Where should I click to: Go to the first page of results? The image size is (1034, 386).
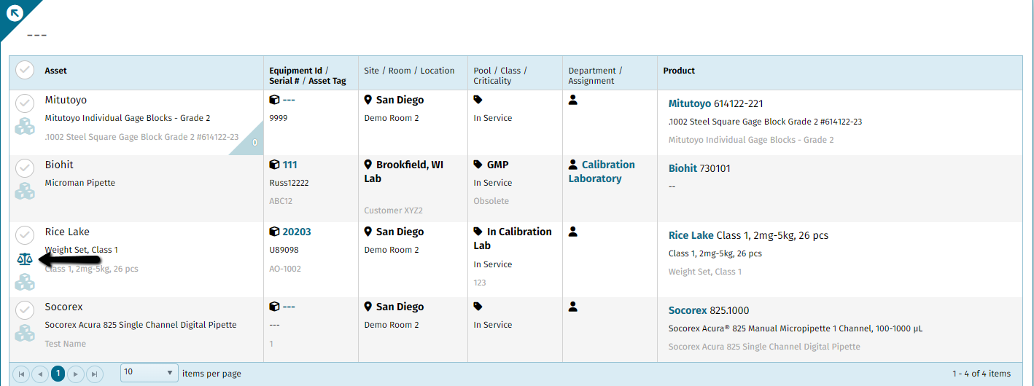tap(21, 374)
